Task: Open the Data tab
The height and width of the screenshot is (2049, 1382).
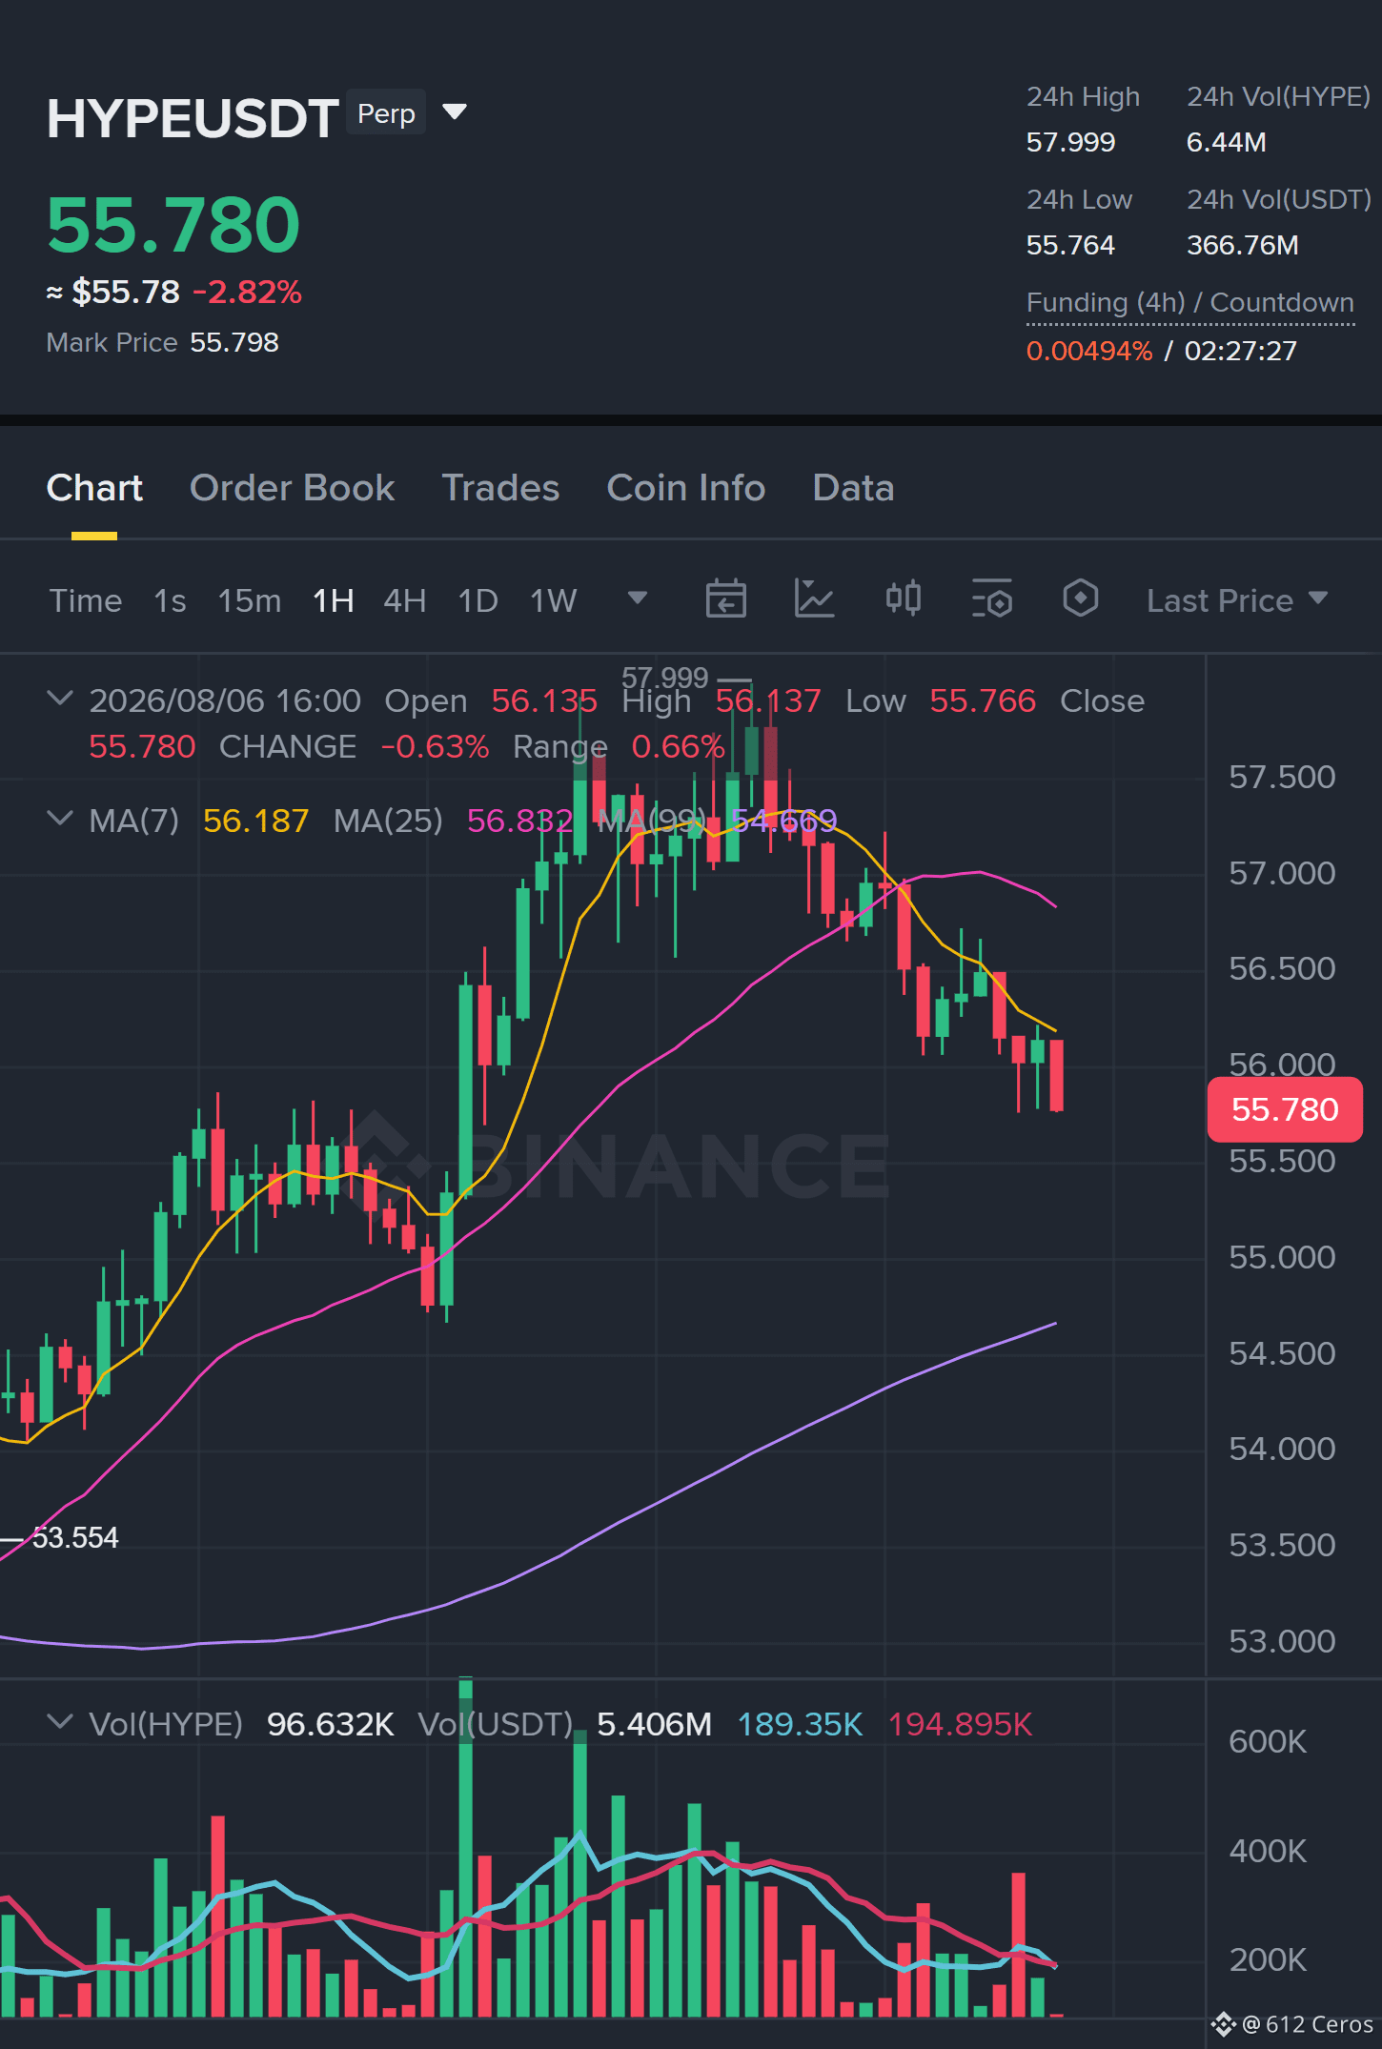Action: pos(853,488)
